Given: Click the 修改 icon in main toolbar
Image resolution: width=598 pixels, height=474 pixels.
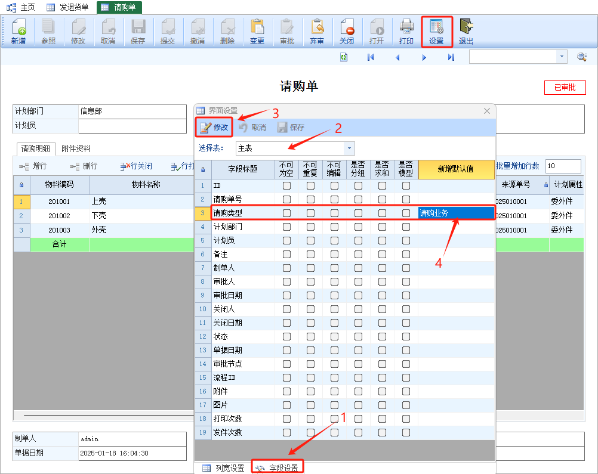Looking at the screenshot, I should pos(78,32).
